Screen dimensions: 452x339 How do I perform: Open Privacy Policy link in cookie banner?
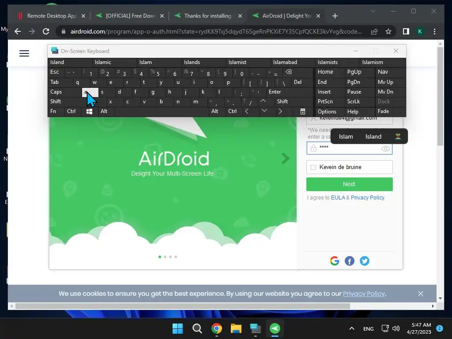[364, 294]
